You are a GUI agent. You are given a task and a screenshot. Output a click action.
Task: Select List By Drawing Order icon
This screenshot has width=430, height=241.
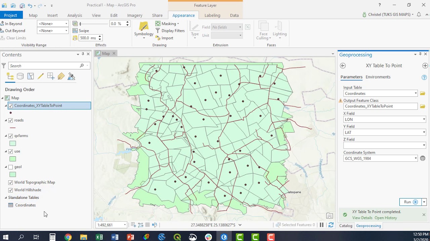[x=10, y=76]
